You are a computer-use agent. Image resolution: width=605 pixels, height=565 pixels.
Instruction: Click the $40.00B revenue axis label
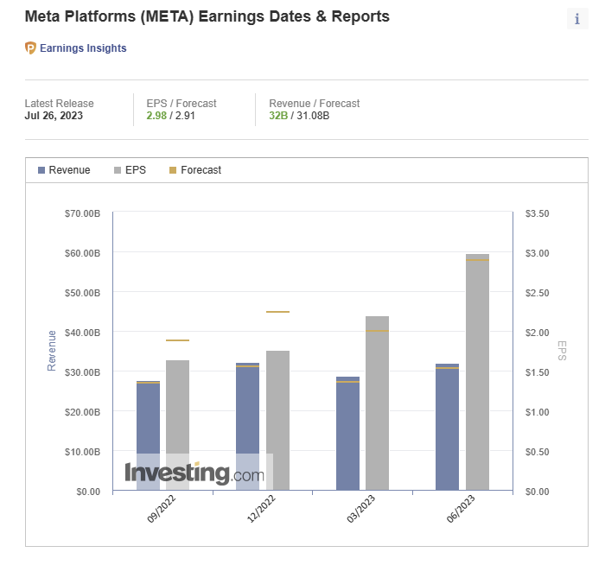point(82,333)
